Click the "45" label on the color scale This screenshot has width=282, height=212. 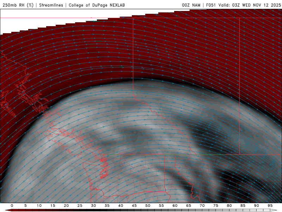pos(134,206)
